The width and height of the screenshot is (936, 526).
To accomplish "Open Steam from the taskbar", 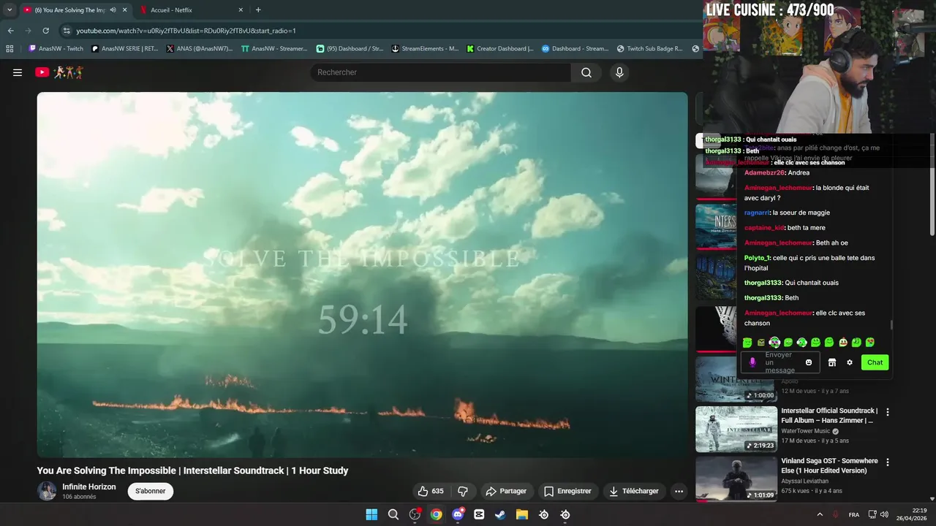I will pos(500,514).
